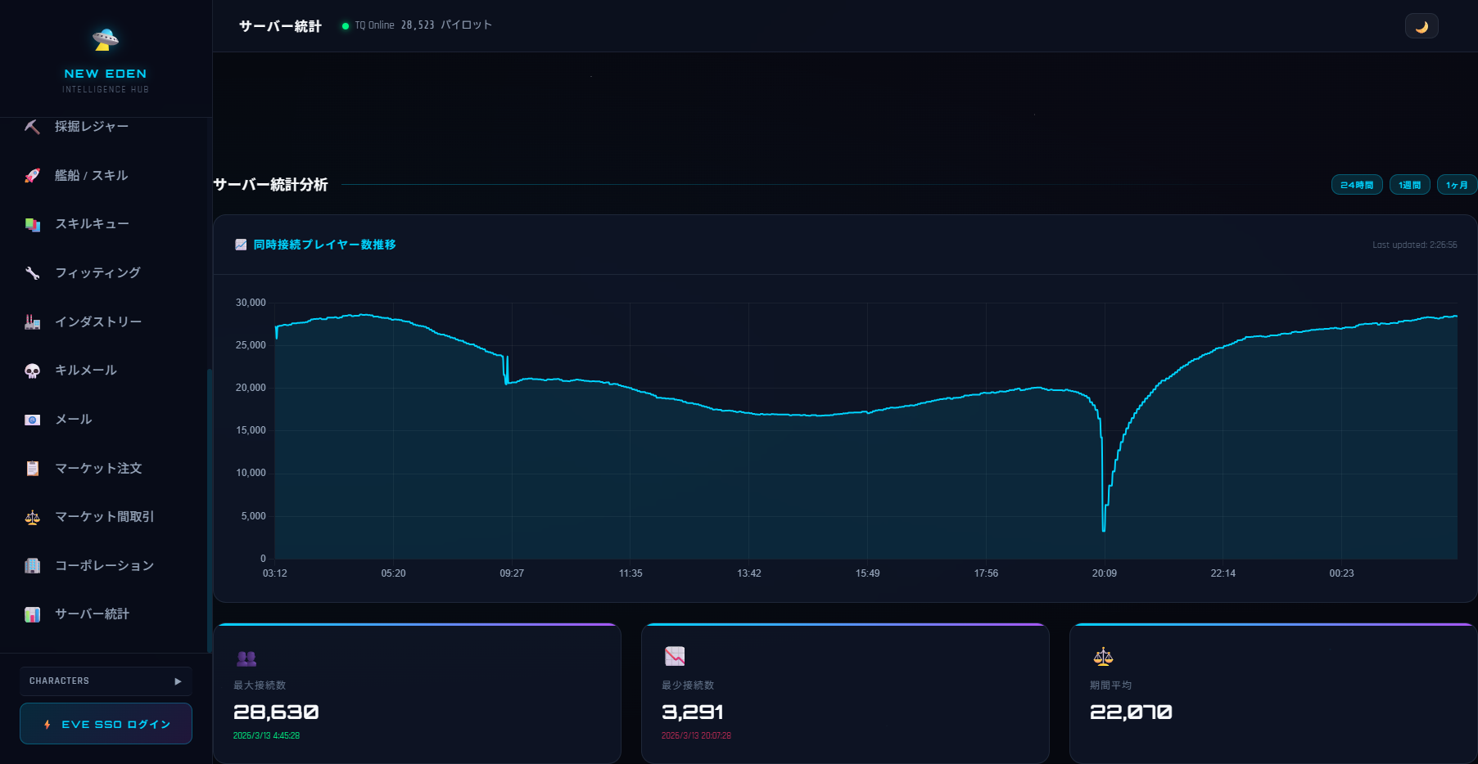Select the skull killmail icon
The image size is (1478, 764).
tap(33, 371)
